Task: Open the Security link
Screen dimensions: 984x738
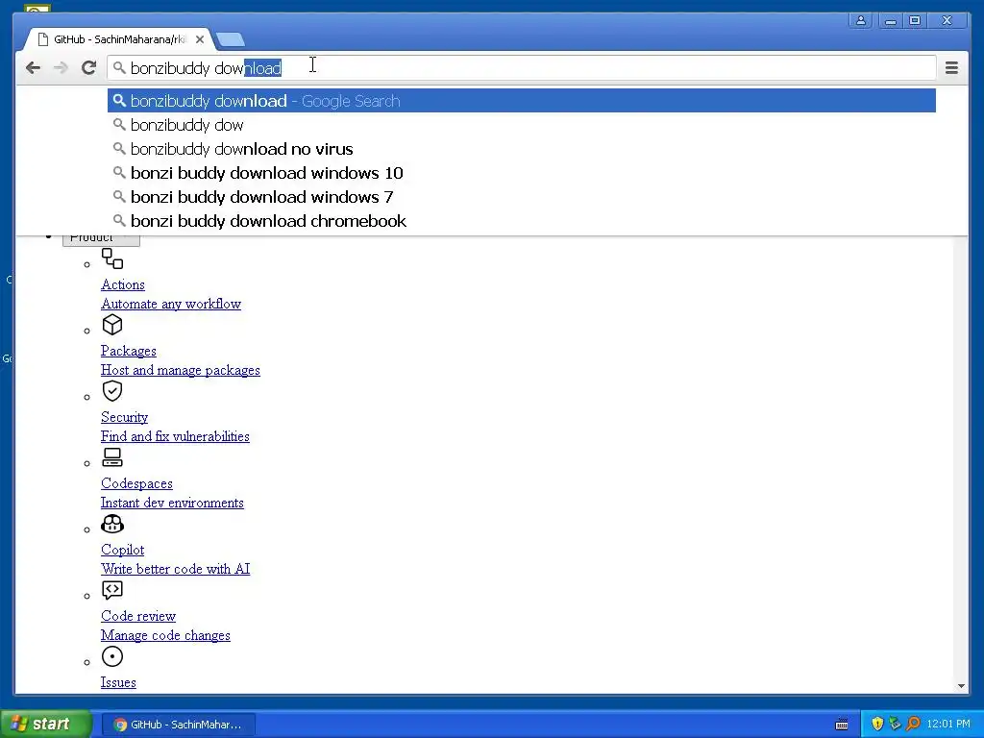Action: coord(124,417)
